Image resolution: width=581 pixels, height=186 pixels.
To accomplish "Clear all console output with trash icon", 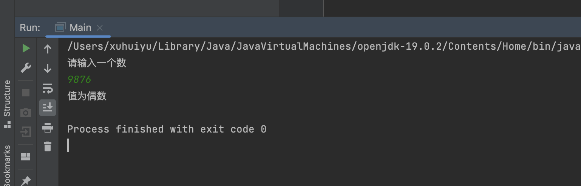I will tap(48, 146).
